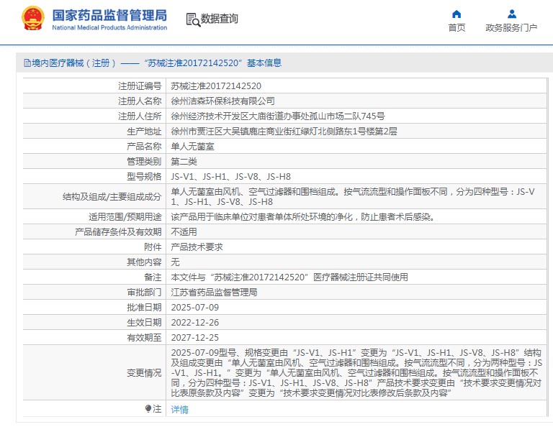Click the 产品名称 row label
553x432 pixels.
pos(144,147)
